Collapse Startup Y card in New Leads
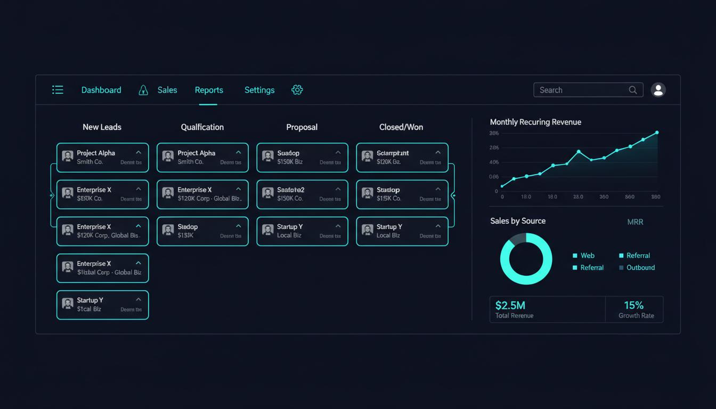Viewport: 716px width, 409px height. point(139,299)
